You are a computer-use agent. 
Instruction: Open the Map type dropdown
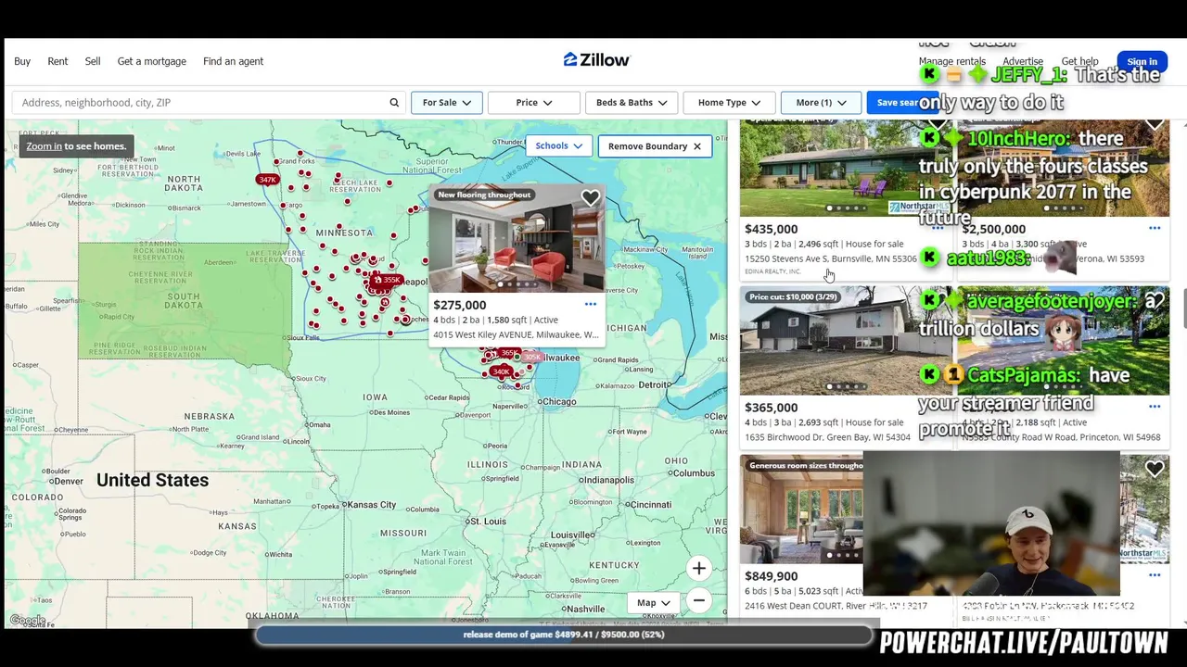click(654, 603)
